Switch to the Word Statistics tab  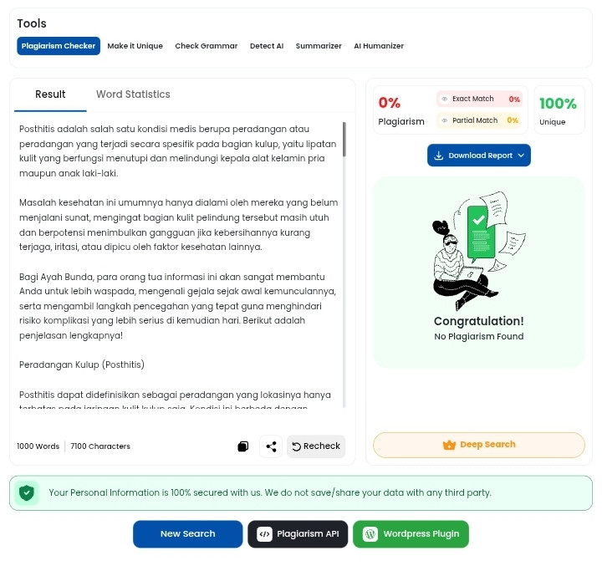point(133,94)
